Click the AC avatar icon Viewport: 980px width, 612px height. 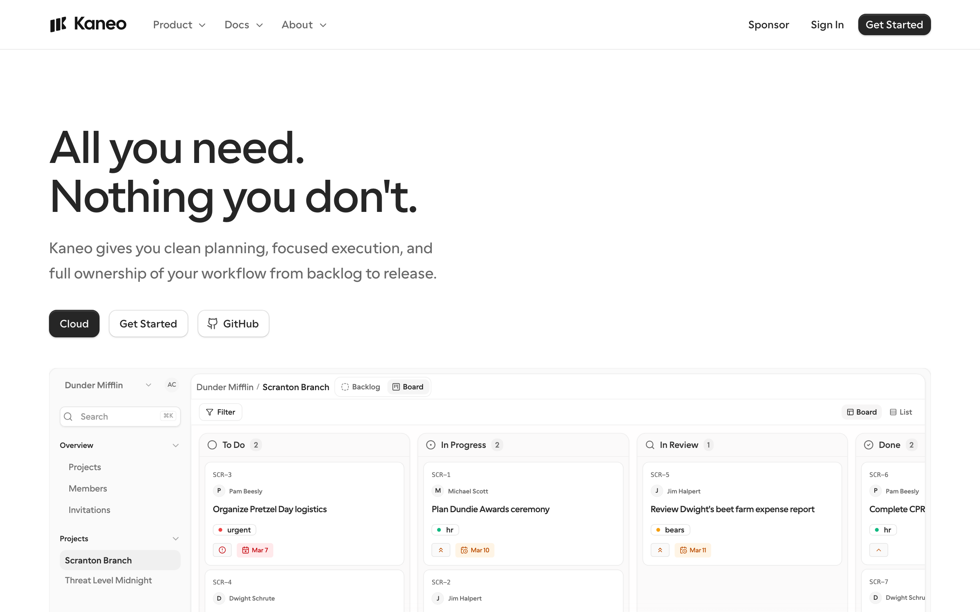(172, 384)
